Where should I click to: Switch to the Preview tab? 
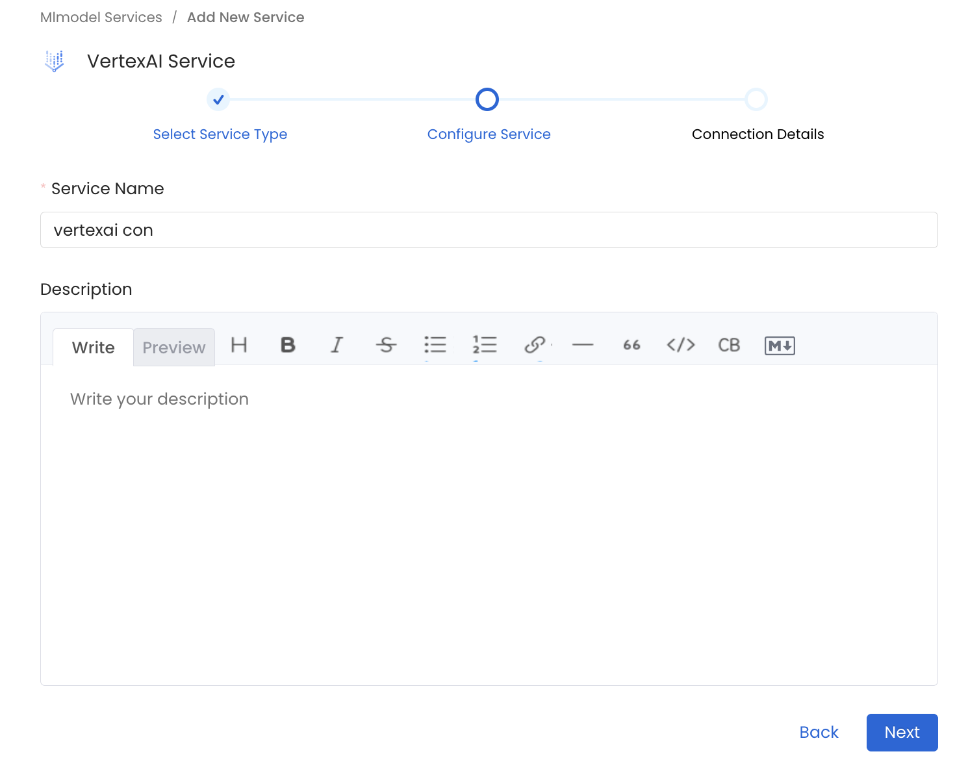pos(174,347)
